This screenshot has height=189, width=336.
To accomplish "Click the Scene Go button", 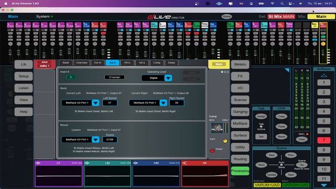I will 302,165.
